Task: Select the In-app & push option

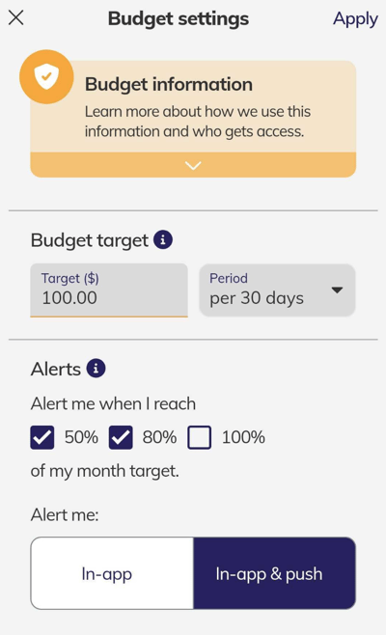Action: coord(275,573)
